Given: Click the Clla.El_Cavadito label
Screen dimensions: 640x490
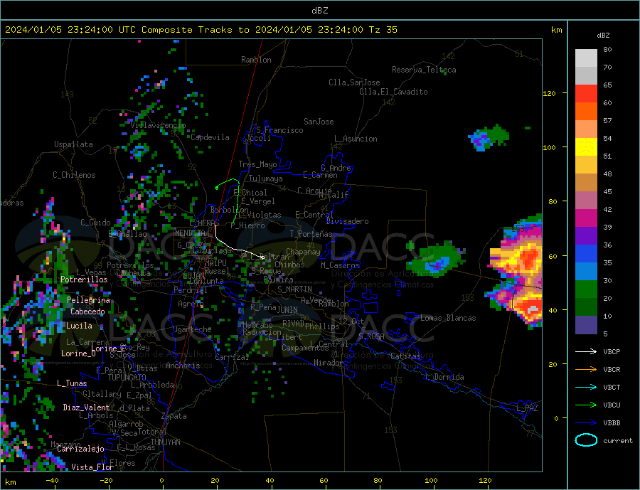Looking at the screenshot, I should tap(393, 92).
